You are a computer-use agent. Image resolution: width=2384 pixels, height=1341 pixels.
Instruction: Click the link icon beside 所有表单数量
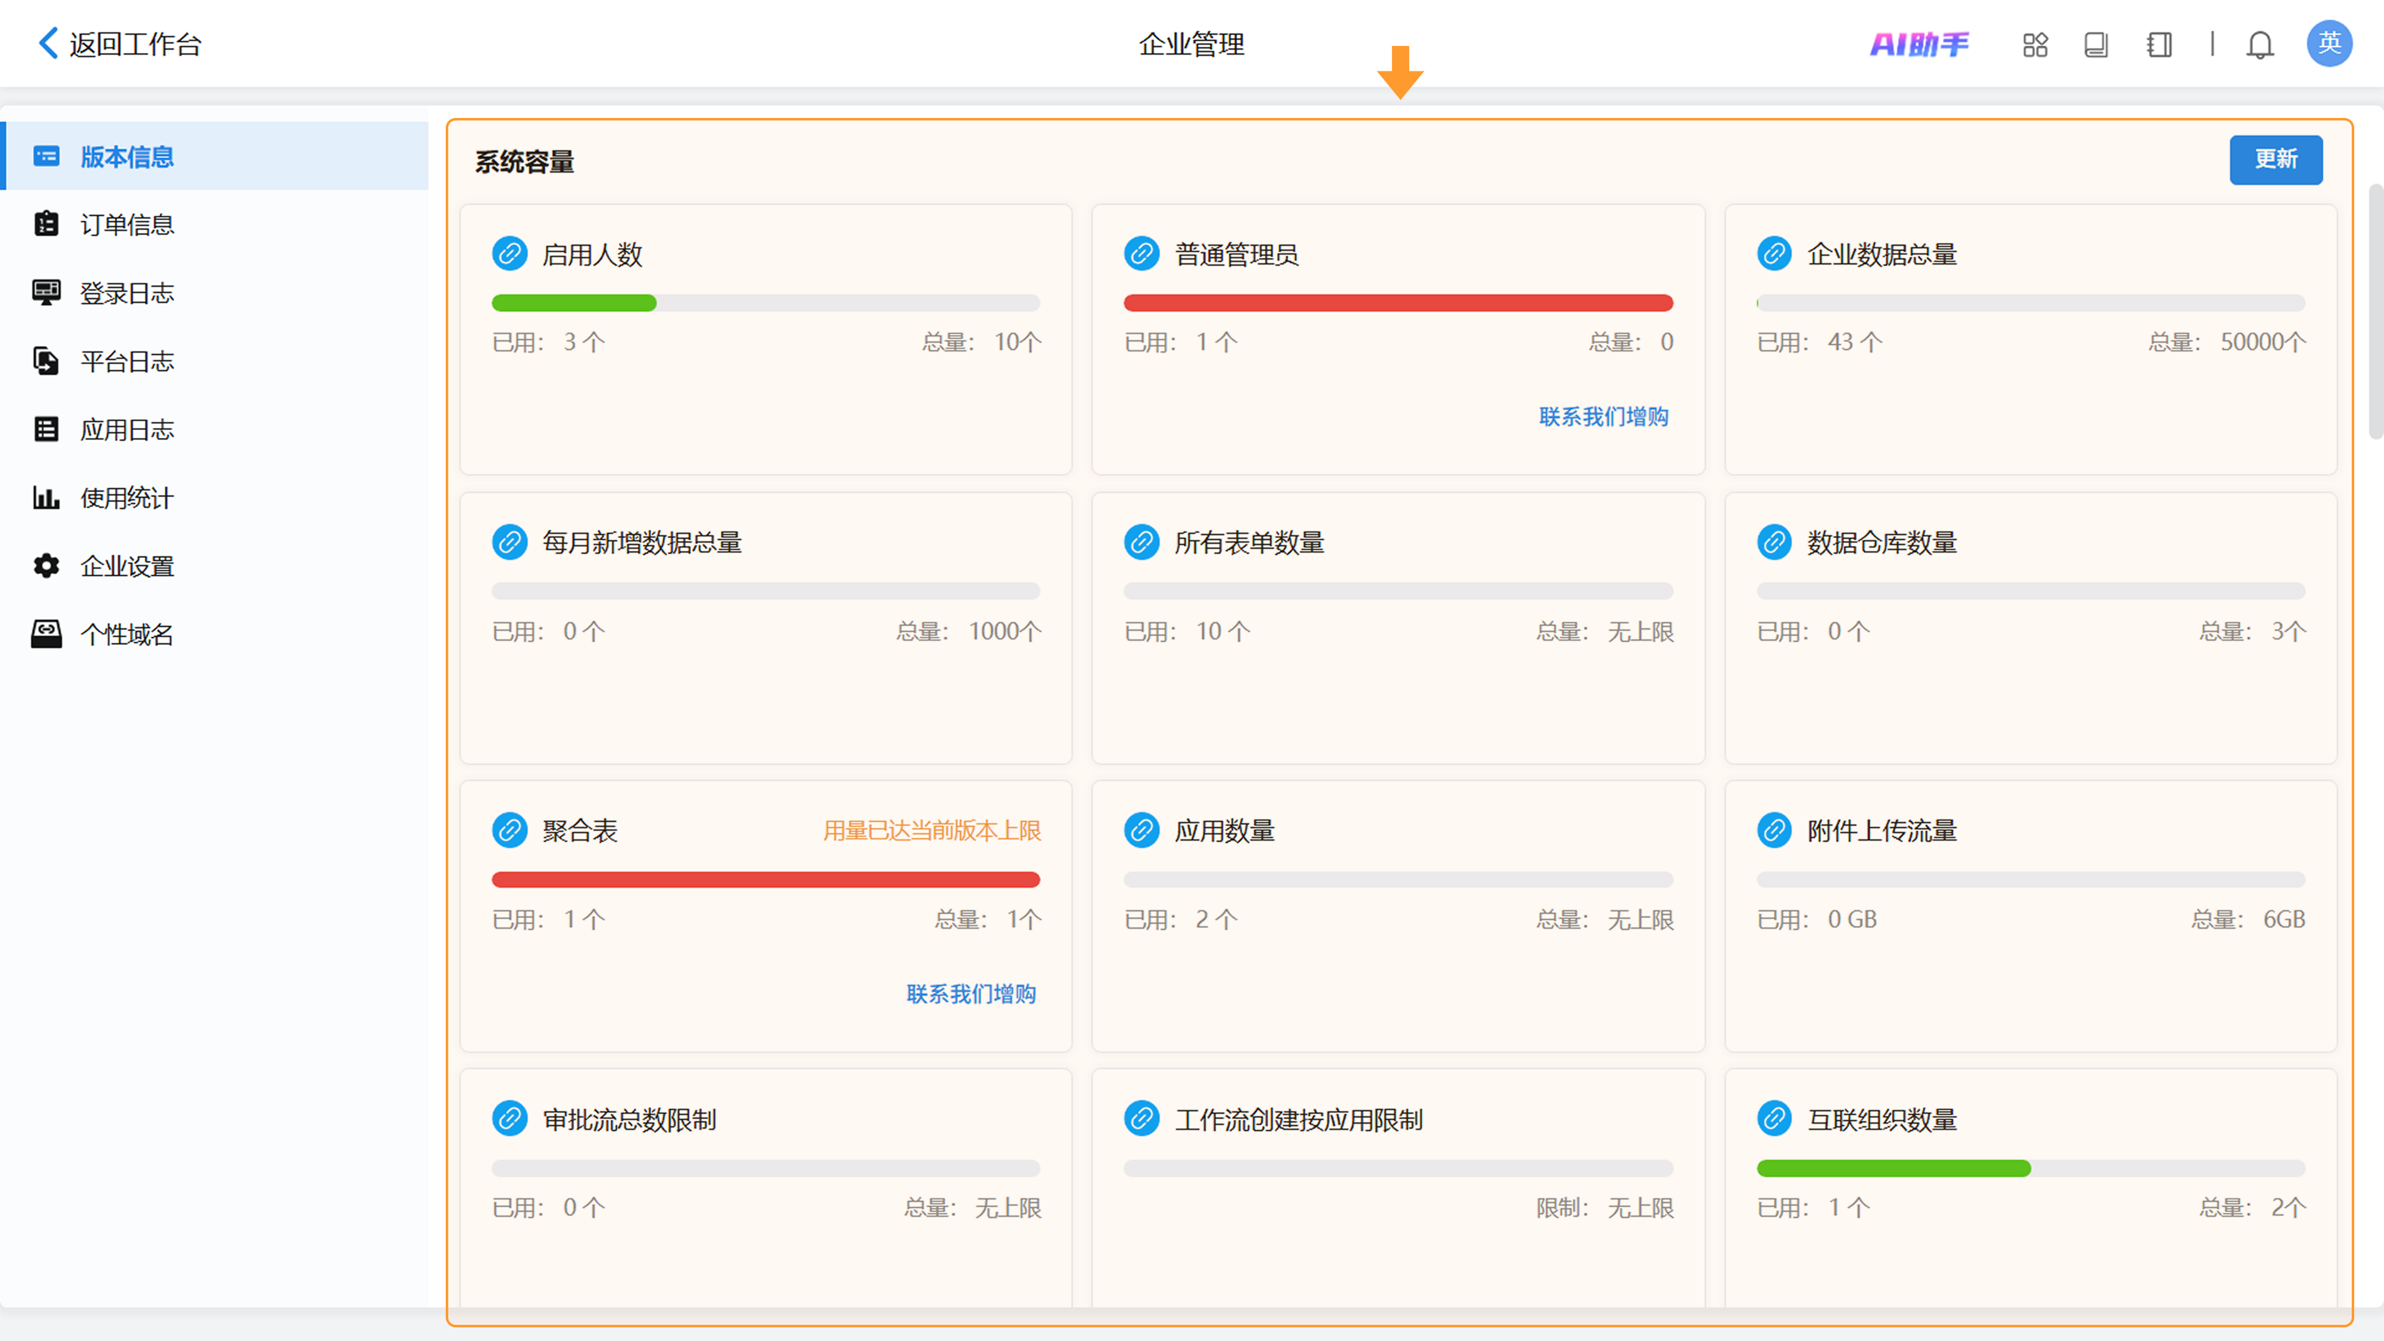point(1141,543)
